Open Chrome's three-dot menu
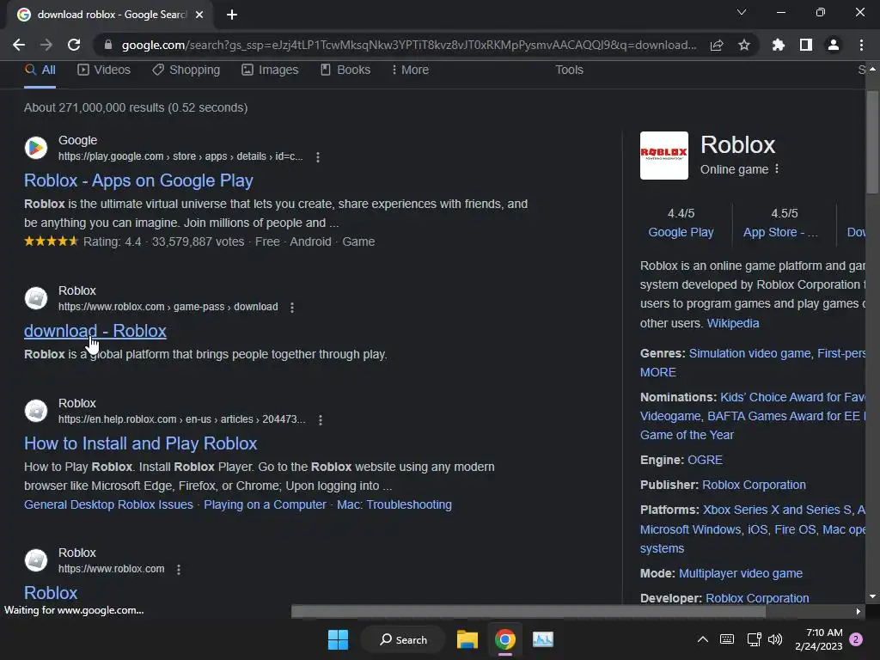 pos(861,45)
